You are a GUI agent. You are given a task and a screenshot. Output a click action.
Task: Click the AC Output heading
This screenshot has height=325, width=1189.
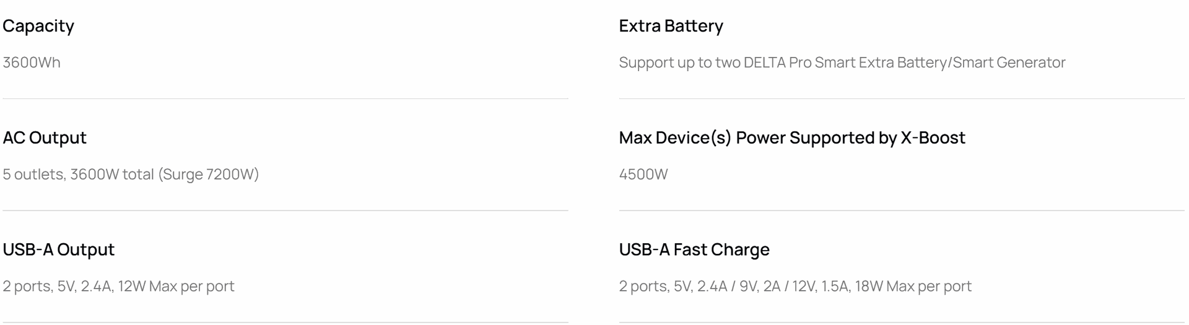(45, 137)
